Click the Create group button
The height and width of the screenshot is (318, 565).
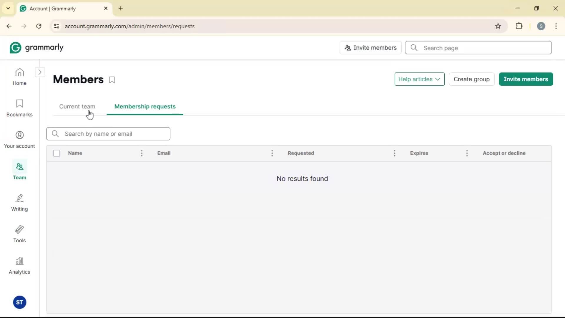pos(471,79)
